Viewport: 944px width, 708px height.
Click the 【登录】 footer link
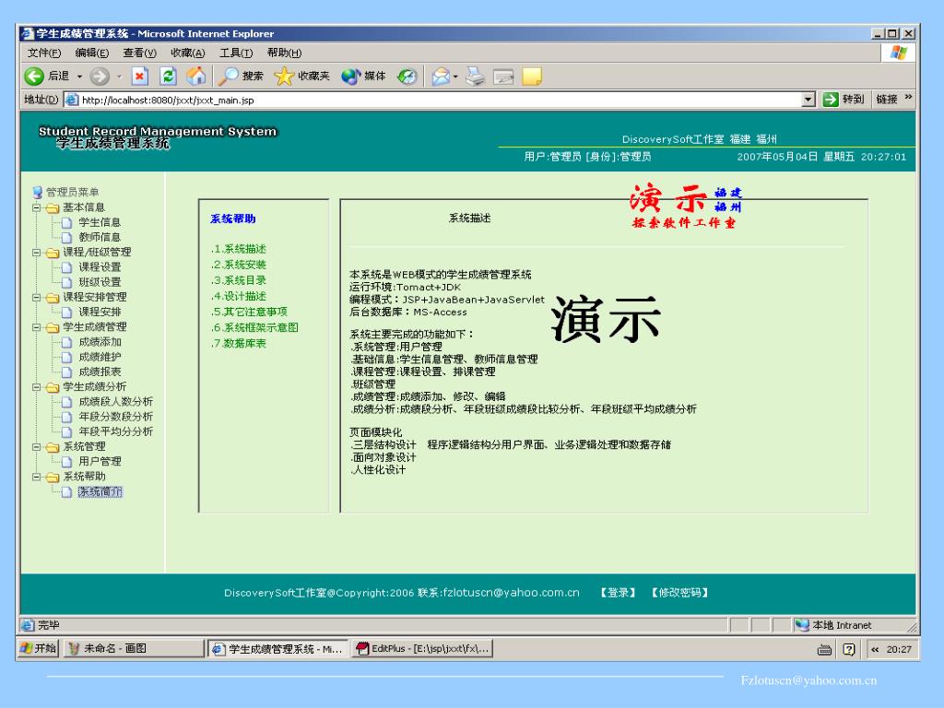coord(618,593)
